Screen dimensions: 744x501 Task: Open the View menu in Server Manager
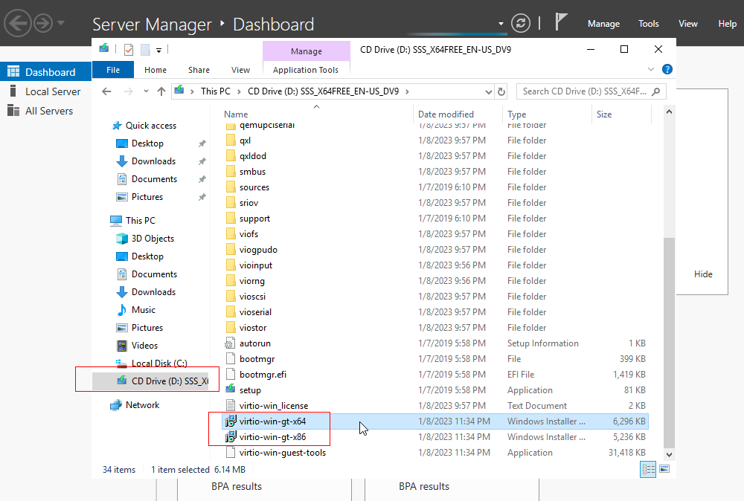click(687, 24)
